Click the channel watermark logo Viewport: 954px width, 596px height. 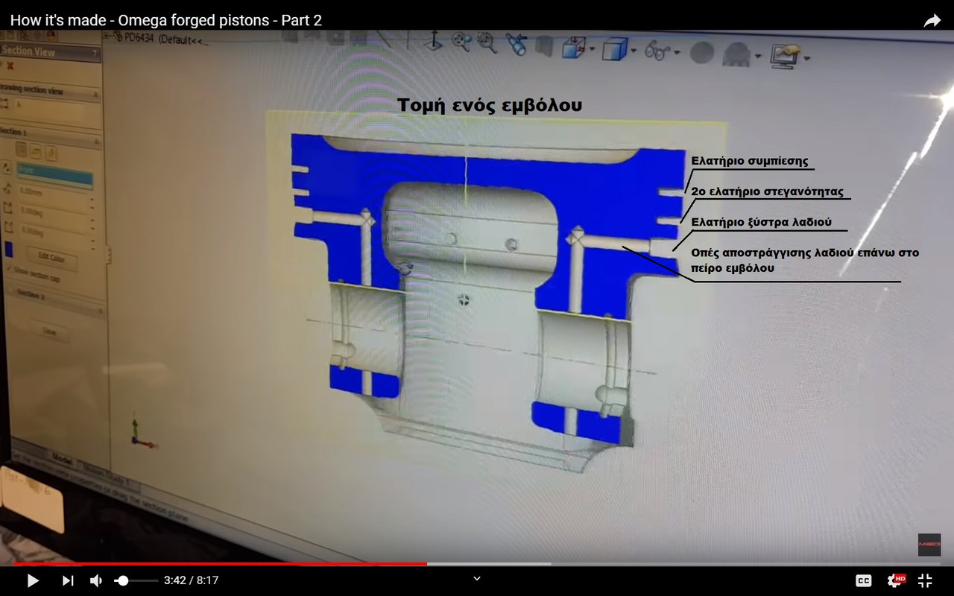tap(929, 545)
